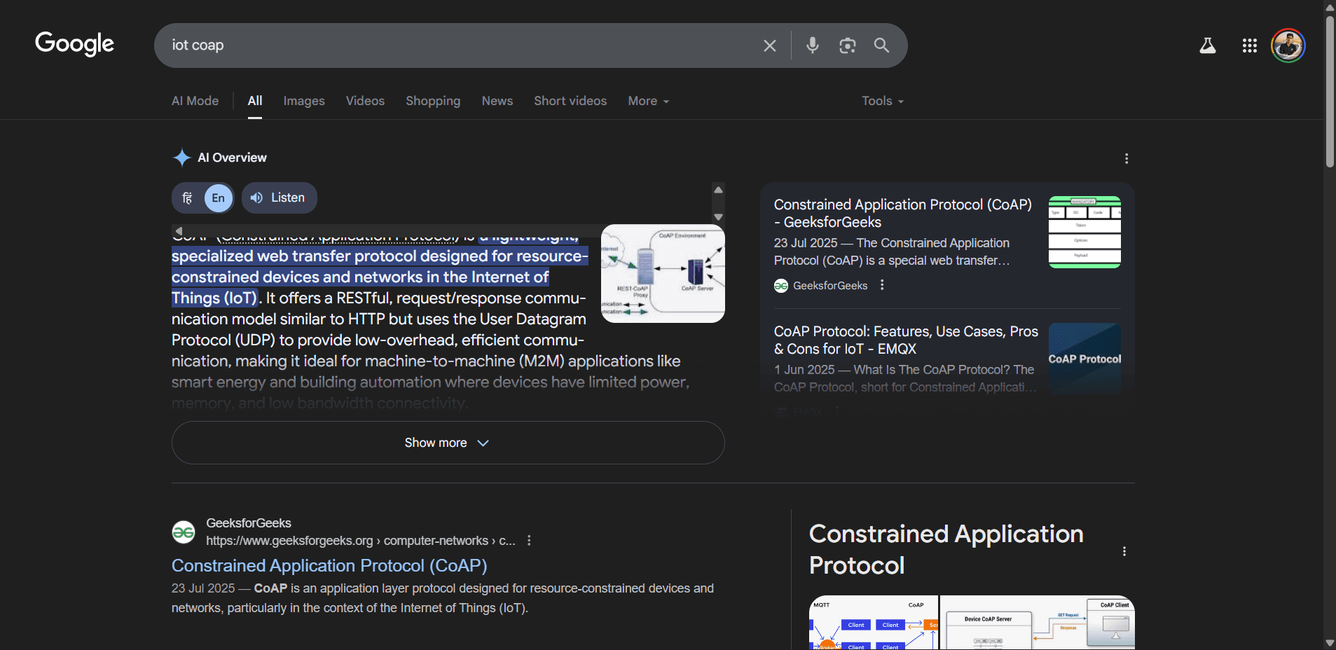Switch to Videos tab

click(365, 101)
